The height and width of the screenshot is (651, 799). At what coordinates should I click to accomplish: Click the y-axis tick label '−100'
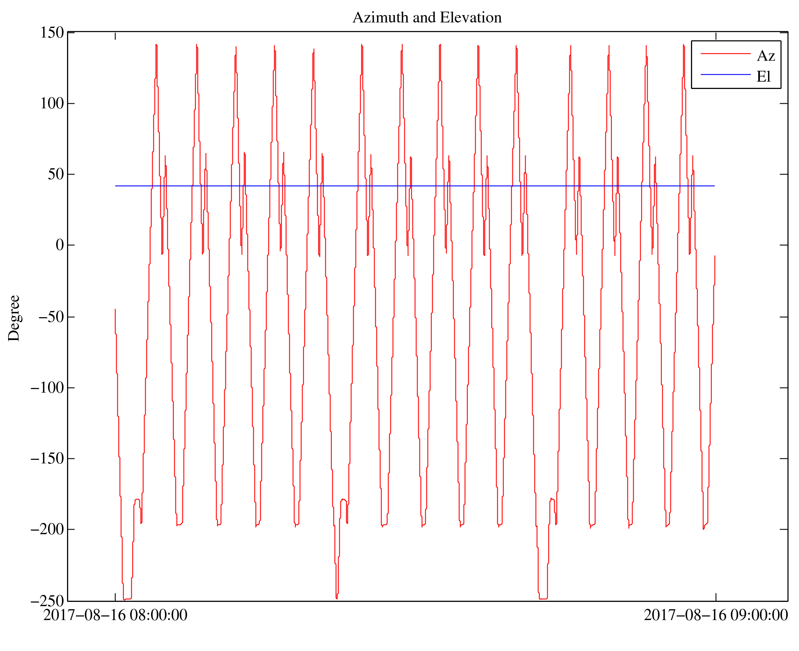pyautogui.click(x=47, y=387)
